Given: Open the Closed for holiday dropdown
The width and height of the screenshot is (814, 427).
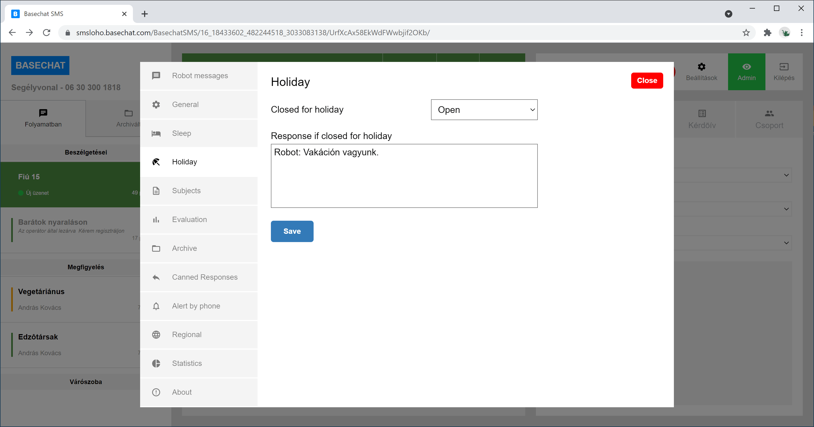Looking at the screenshot, I should point(484,110).
